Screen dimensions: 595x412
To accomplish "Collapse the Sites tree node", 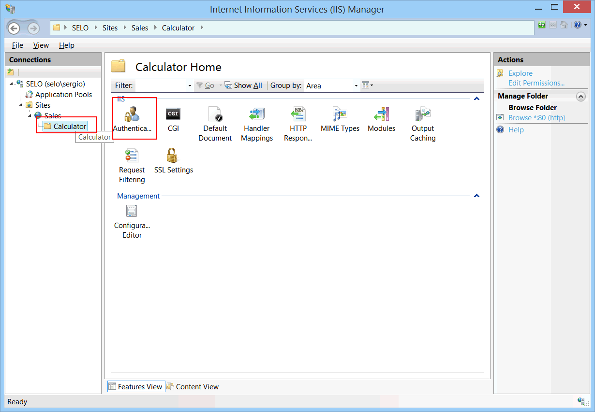I will pyautogui.click(x=21, y=105).
